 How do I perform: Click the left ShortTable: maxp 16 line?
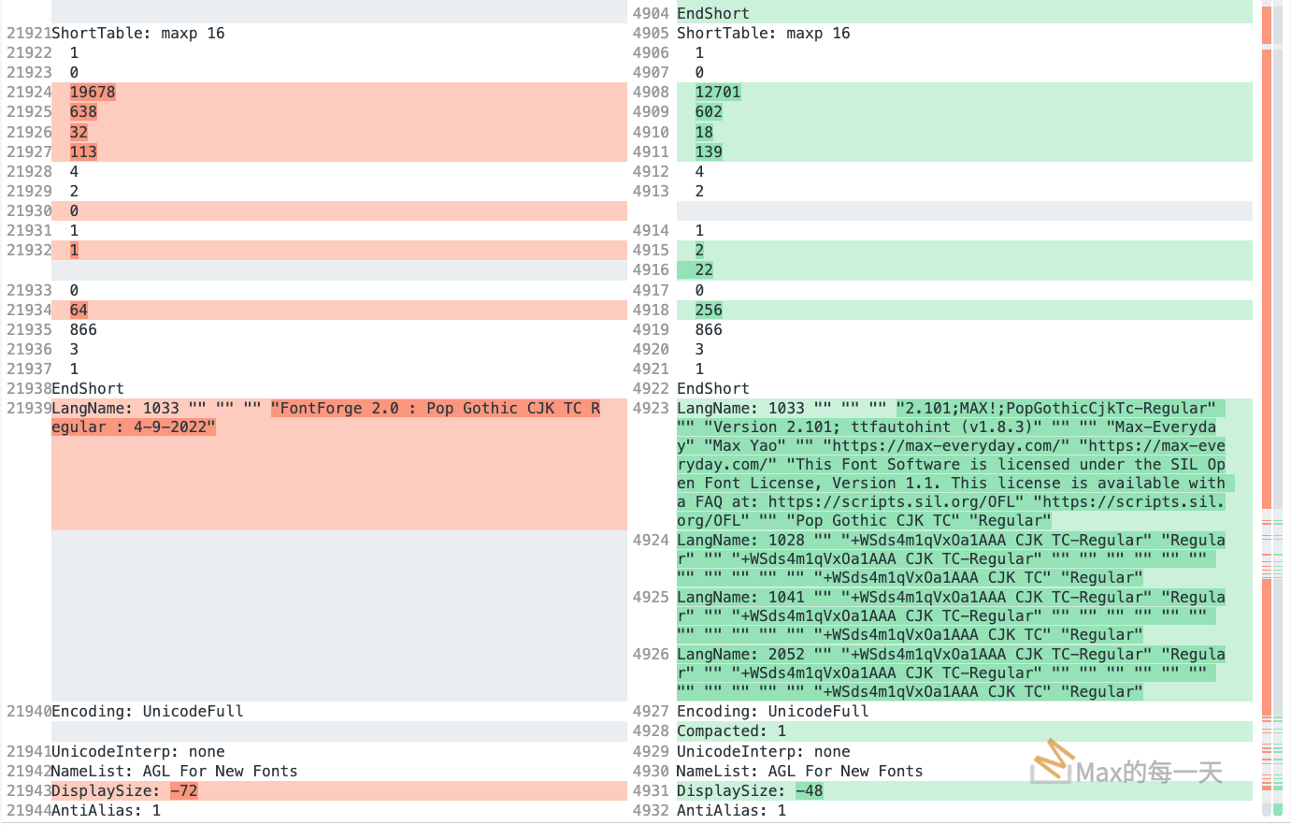[137, 34]
